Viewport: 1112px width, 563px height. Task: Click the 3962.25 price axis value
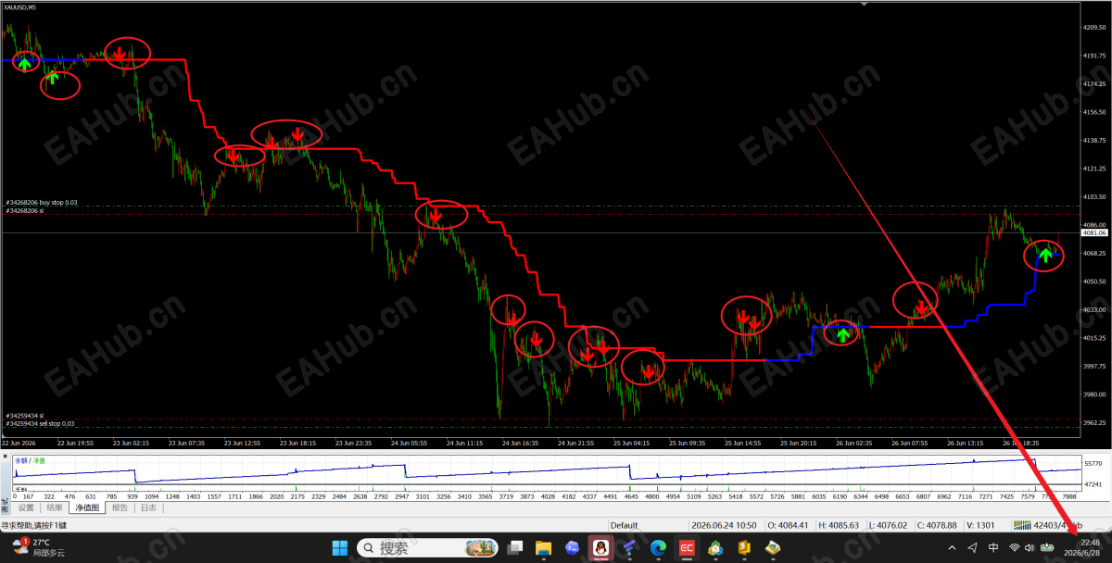pyautogui.click(x=1094, y=422)
